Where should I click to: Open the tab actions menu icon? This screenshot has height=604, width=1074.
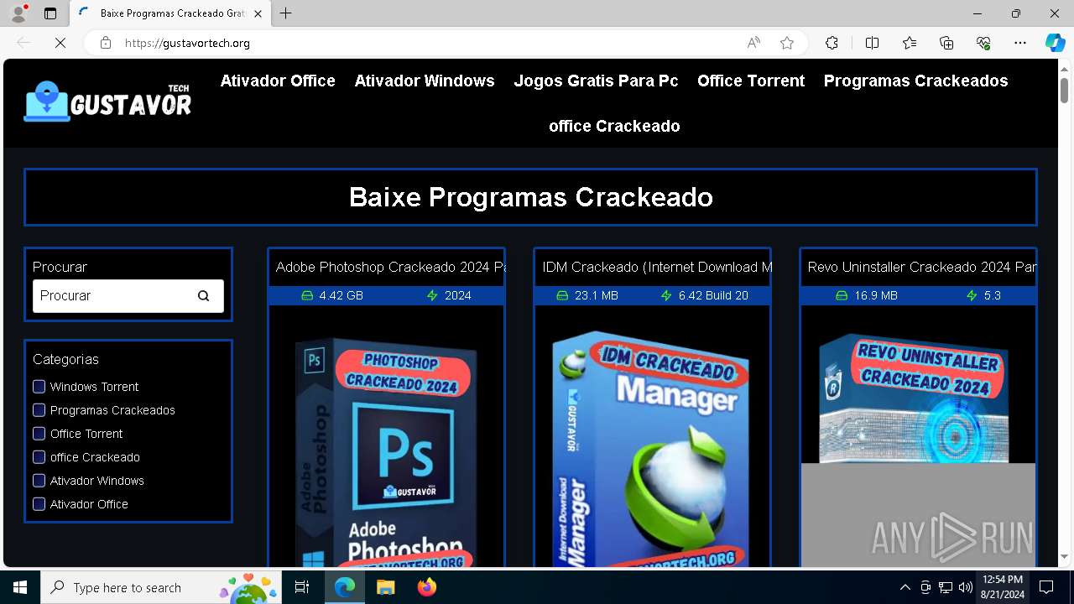50,13
